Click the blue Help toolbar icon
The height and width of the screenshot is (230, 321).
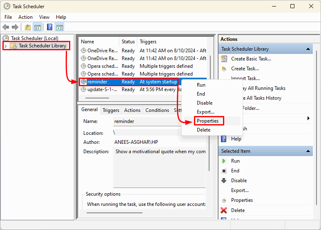click(49, 27)
